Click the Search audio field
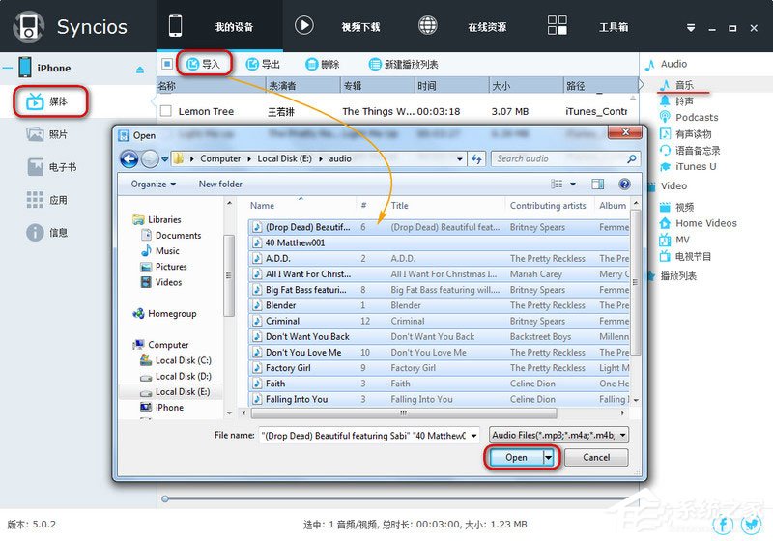Image resolution: width=773 pixels, height=541 pixels. tap(565, 158)
